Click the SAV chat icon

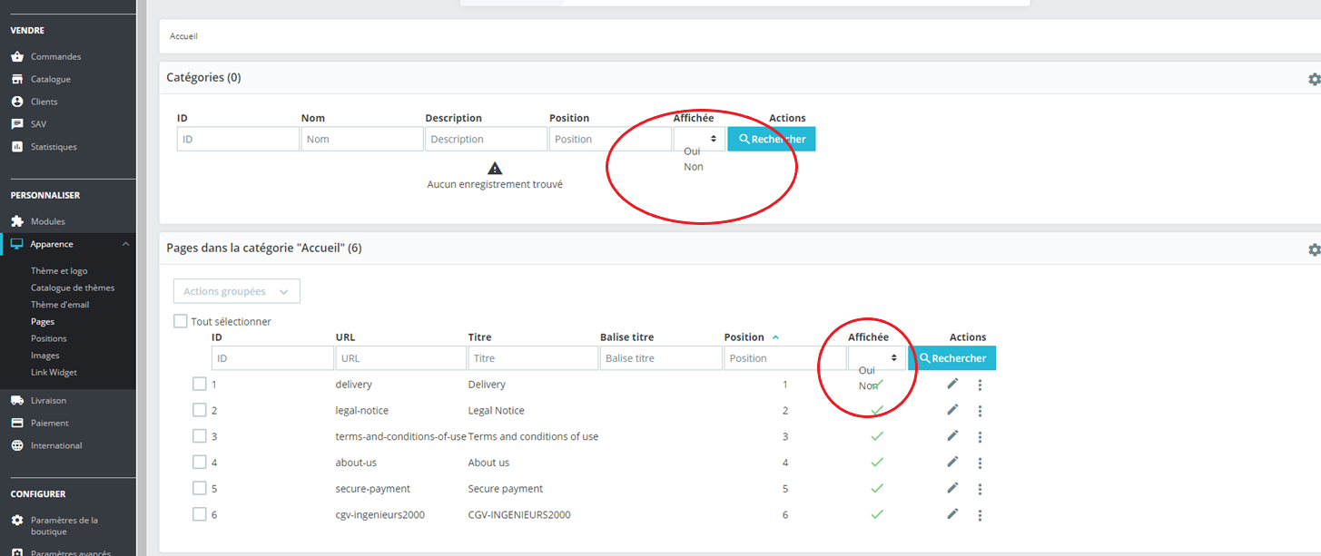[17, 124]
